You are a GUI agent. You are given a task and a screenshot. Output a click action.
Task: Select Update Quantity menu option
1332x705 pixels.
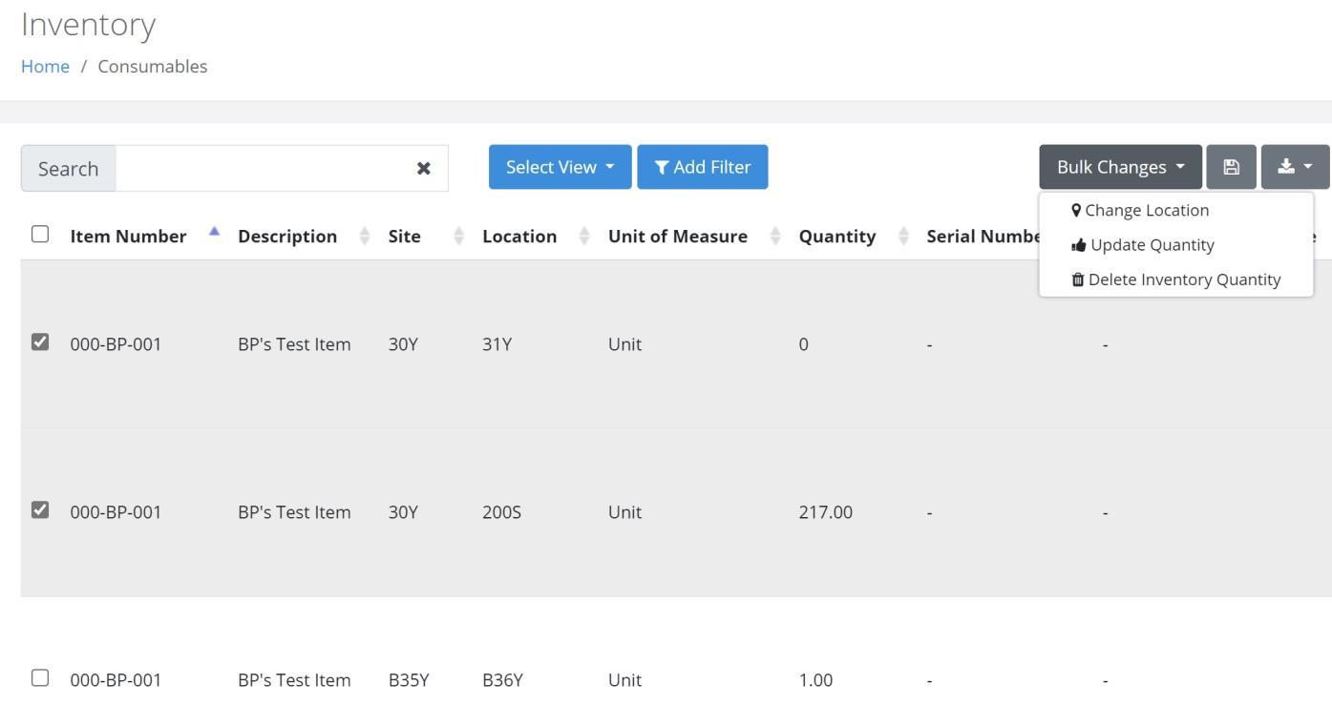pos(1143,245)
